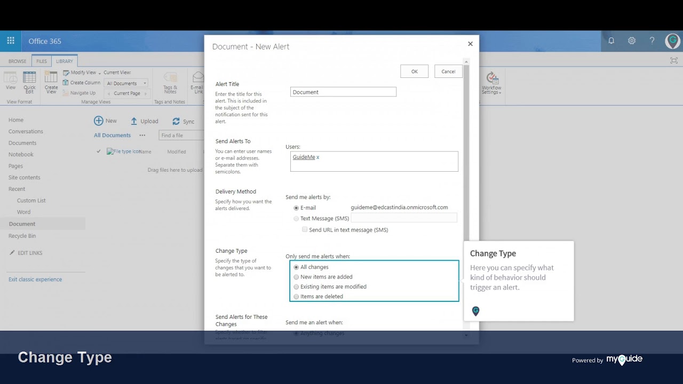
Task: Open the help question mark
Action: [652, 41]
